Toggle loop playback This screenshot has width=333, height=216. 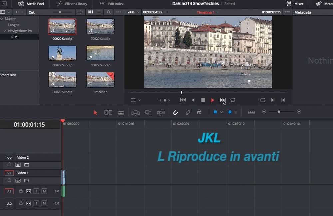233,100
